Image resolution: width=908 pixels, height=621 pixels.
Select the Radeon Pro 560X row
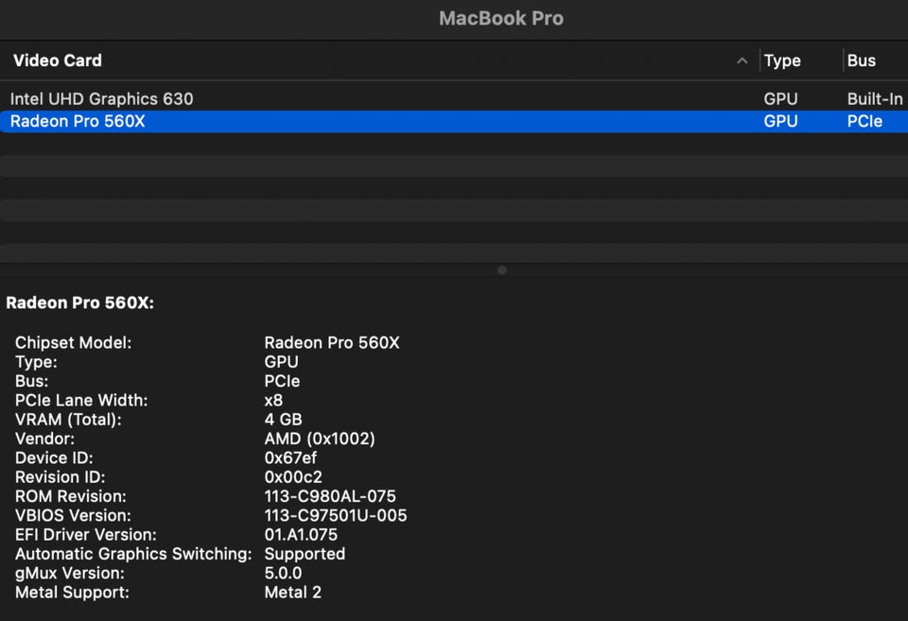pyautogui.click(x=78, y=121)
